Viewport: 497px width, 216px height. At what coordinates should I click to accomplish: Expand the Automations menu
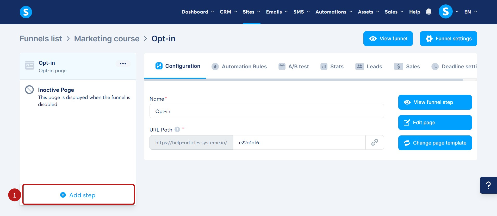click(334, 12)
